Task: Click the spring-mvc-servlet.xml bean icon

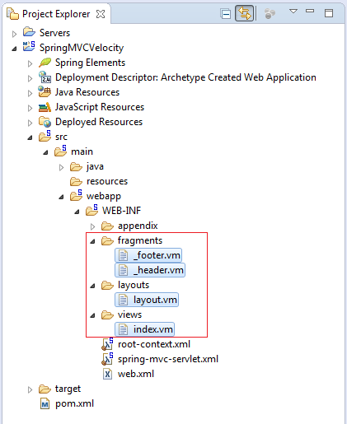Action: tap(107, 359)
